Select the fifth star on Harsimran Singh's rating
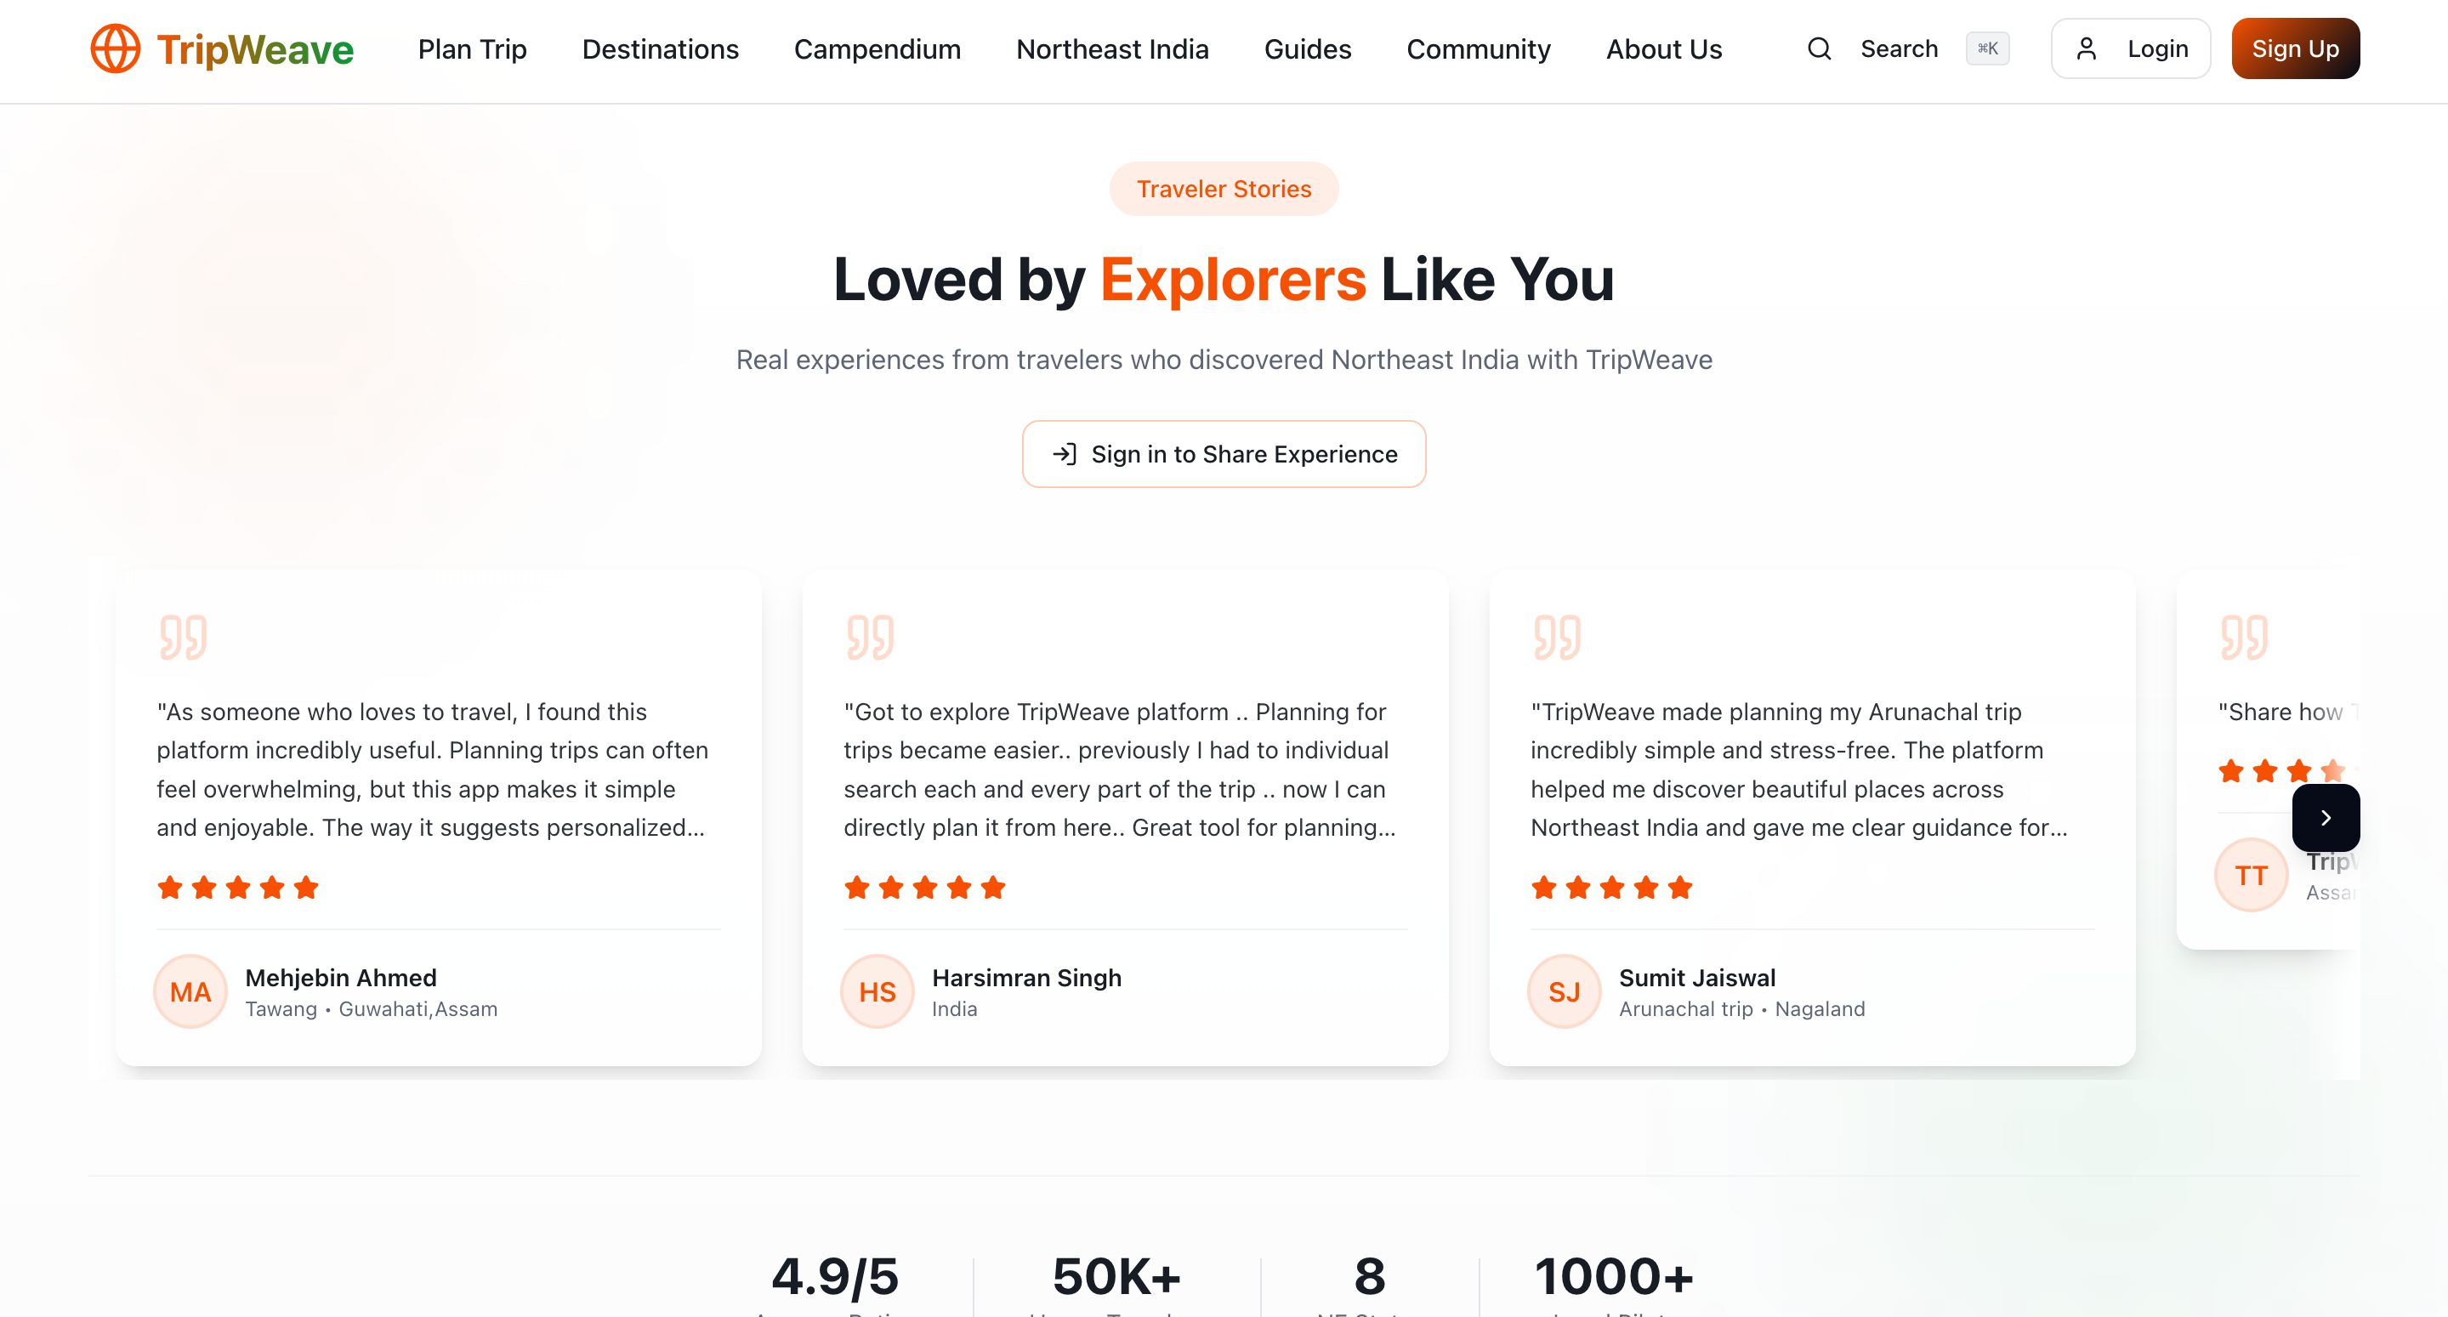Screen dimensions: 2448x1317 994,887
